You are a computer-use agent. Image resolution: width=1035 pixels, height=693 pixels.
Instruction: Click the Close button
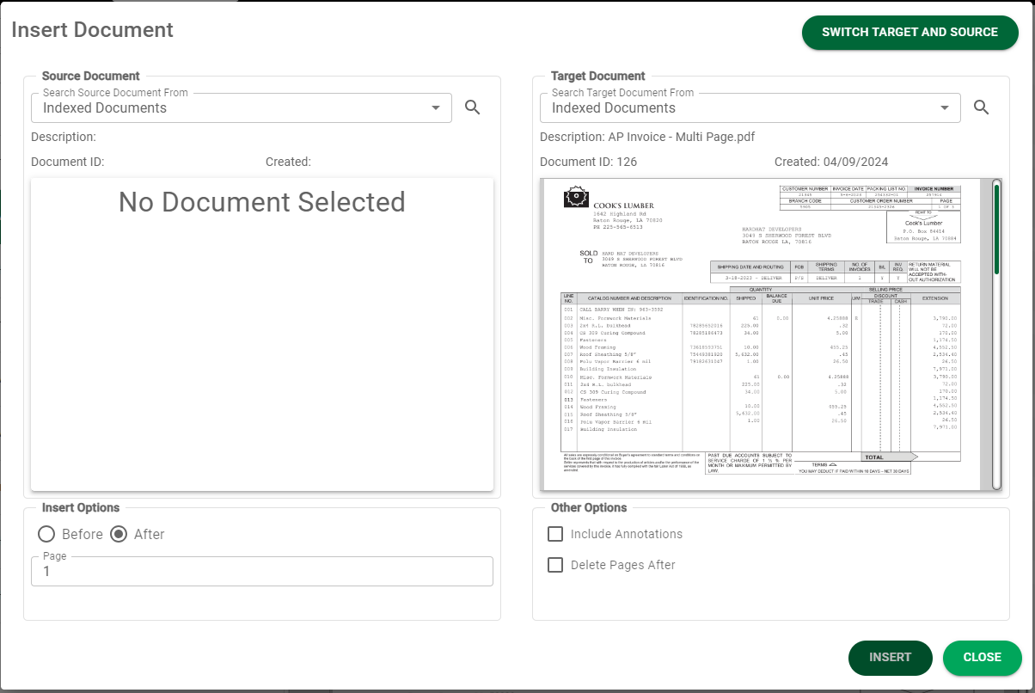click(x=983, y=658)
